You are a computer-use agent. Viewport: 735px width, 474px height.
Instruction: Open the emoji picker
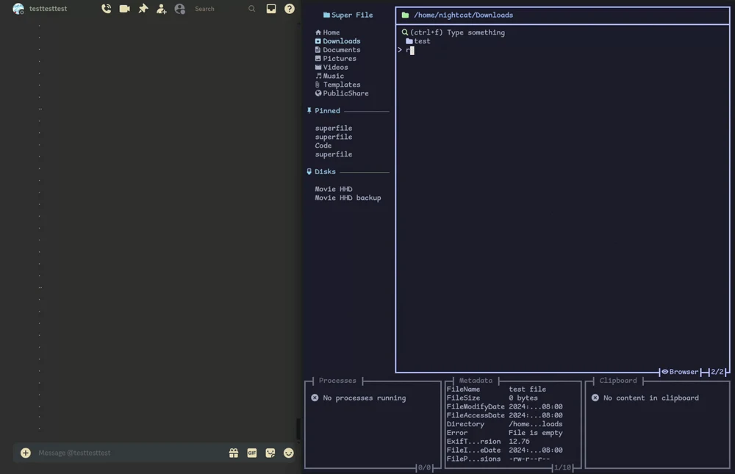[x=288, y=453]
